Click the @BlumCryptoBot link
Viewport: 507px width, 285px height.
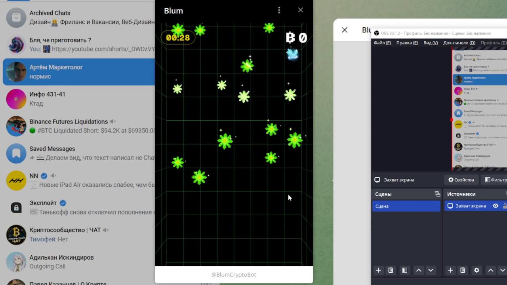click(234, 275)
